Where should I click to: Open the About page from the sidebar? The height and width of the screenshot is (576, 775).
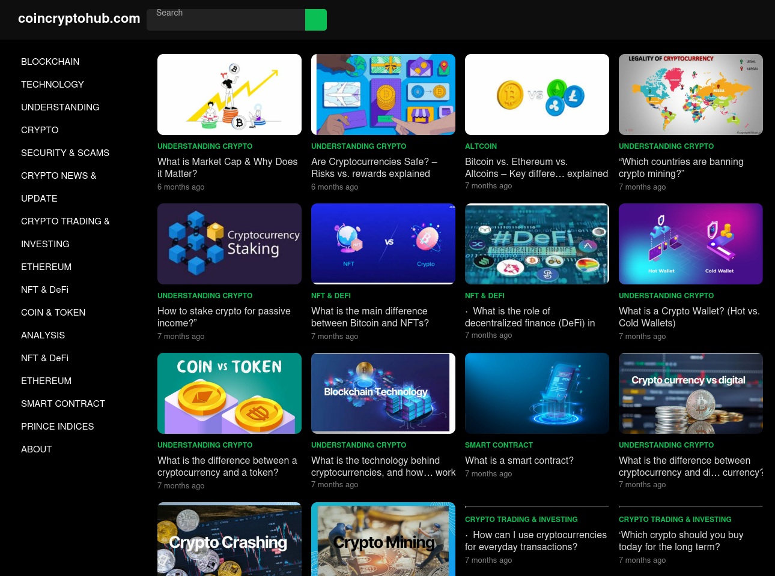pyautogui.click(x=37, y=449)
